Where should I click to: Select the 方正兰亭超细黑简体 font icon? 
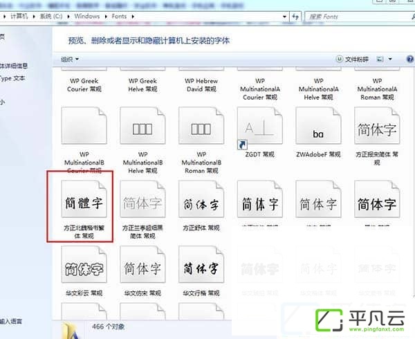pyautogui.click(x=143, y=199)
